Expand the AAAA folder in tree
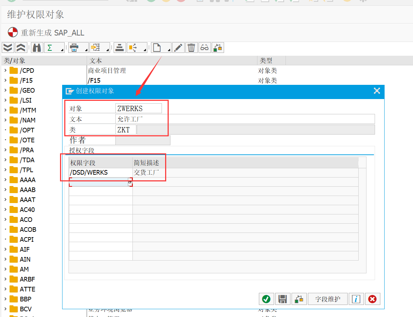The height and width of the screenshot is (317, 413). tap(5, 180)
